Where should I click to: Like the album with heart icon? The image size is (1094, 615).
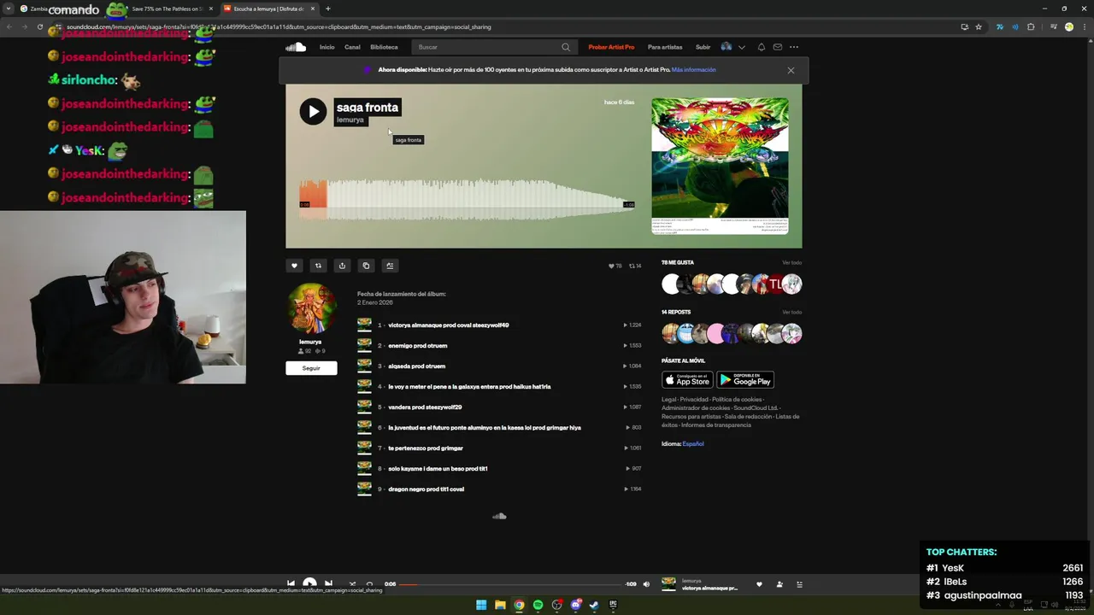coord(294,266)
